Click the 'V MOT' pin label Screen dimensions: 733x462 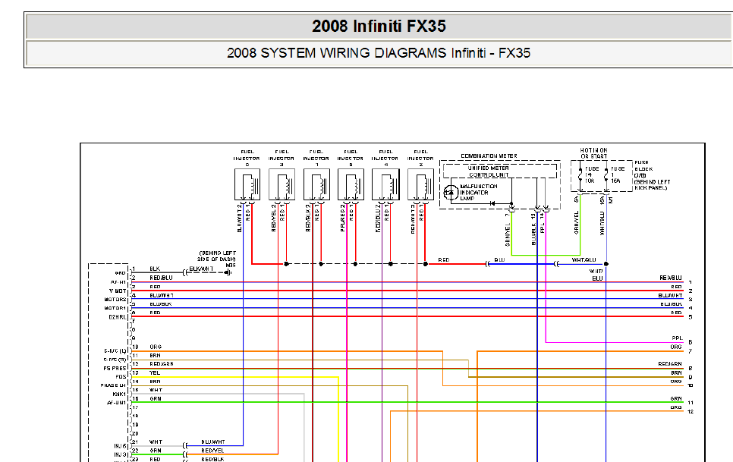118,291
